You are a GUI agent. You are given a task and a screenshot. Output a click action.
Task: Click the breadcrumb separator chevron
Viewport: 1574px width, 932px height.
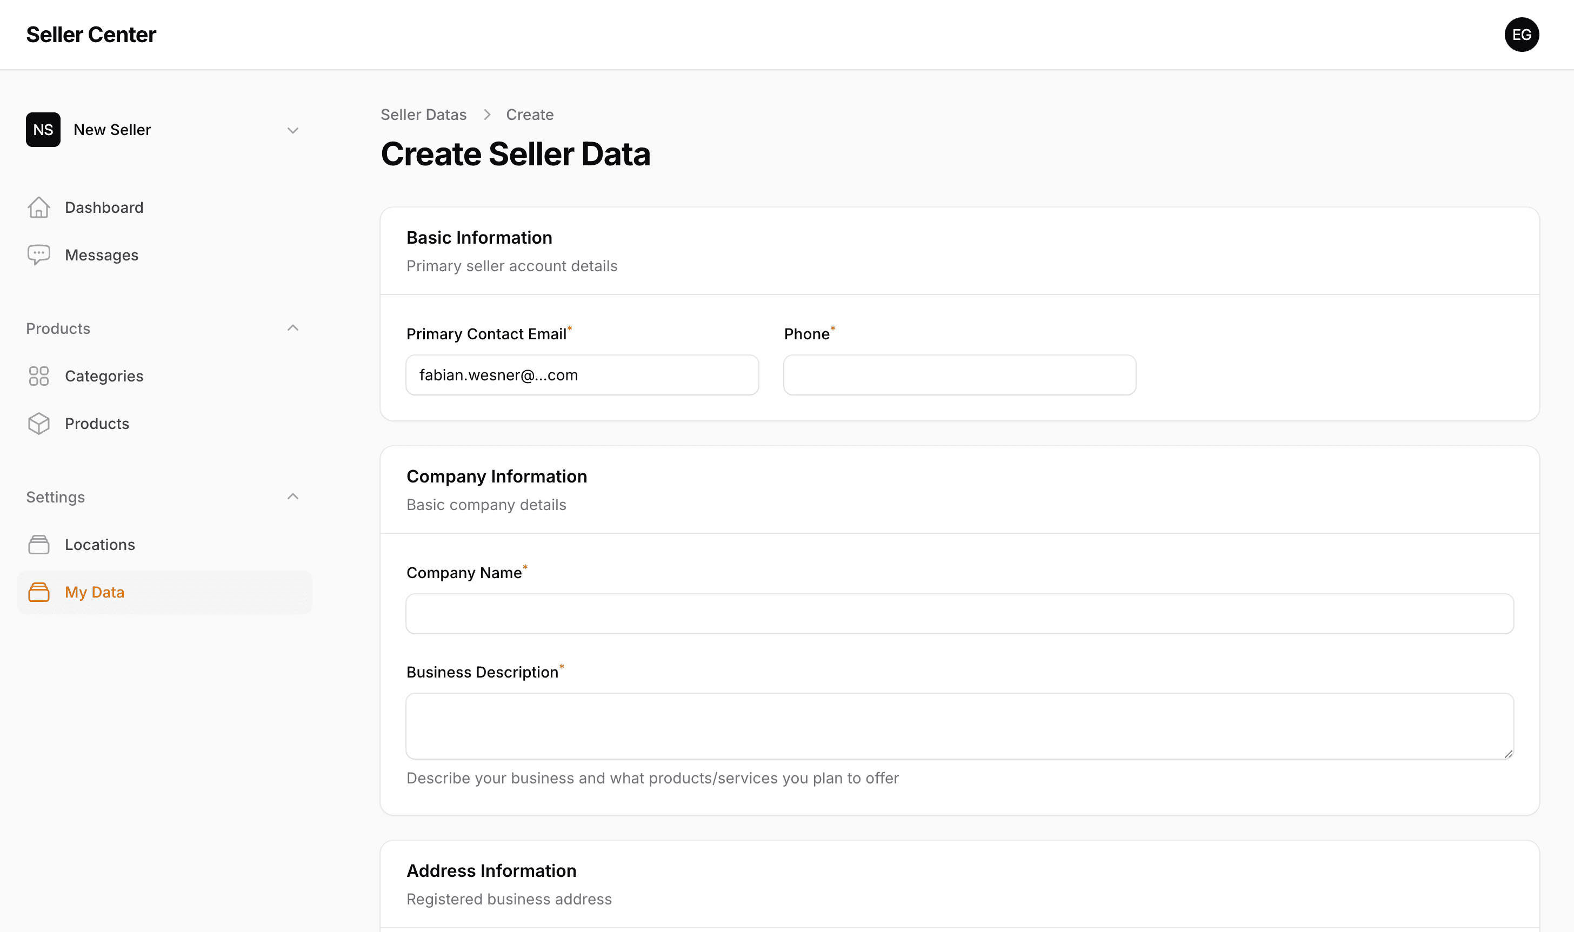(487, 115)
